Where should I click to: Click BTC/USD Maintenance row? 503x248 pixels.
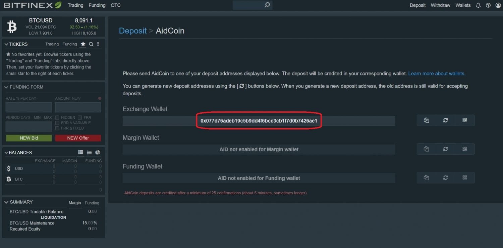[x=54, y=223]
